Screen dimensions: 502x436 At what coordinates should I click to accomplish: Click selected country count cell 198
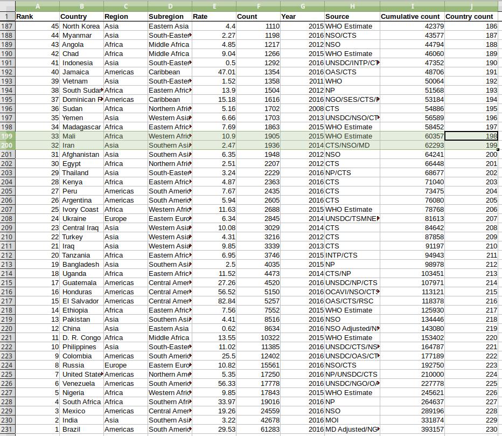[471, 136]
